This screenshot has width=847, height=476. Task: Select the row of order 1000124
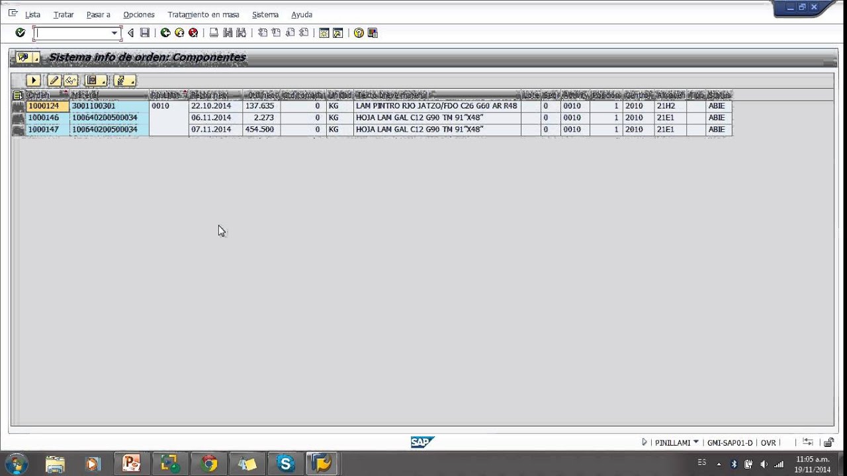pos(19,106)
